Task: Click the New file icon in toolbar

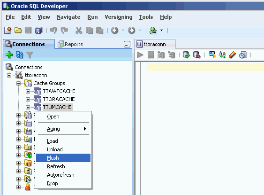Action: 8,31
